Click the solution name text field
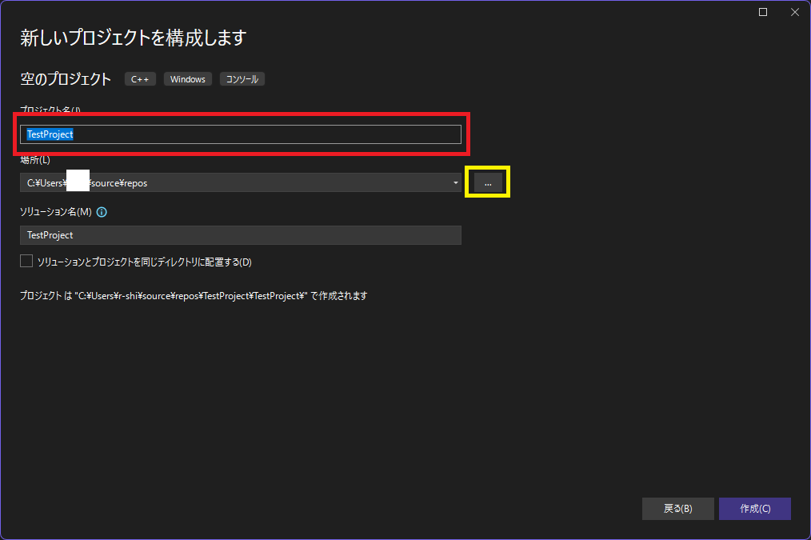811x540 pixels. coord(240,235)
